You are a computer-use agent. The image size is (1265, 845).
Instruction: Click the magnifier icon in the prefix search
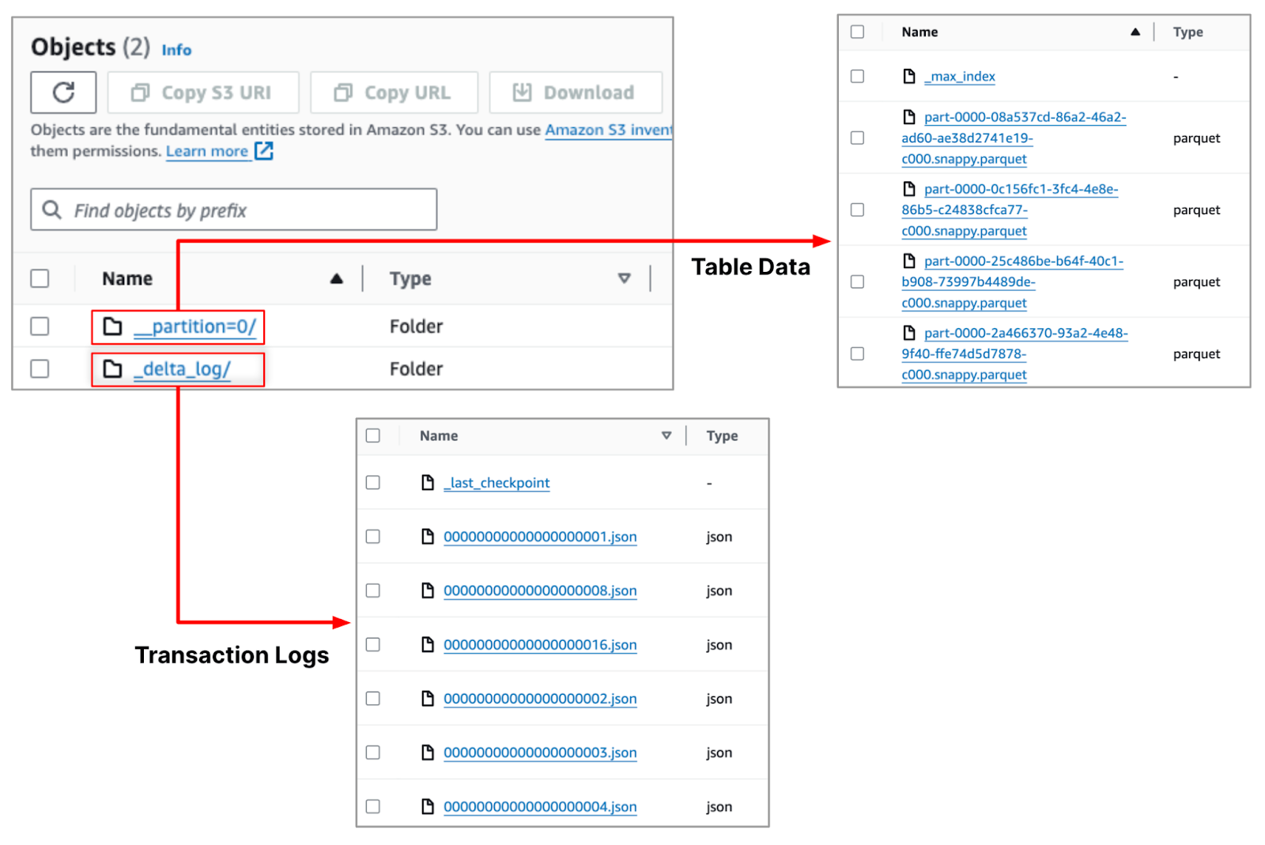pyautogui.click(x=52, y=209)
